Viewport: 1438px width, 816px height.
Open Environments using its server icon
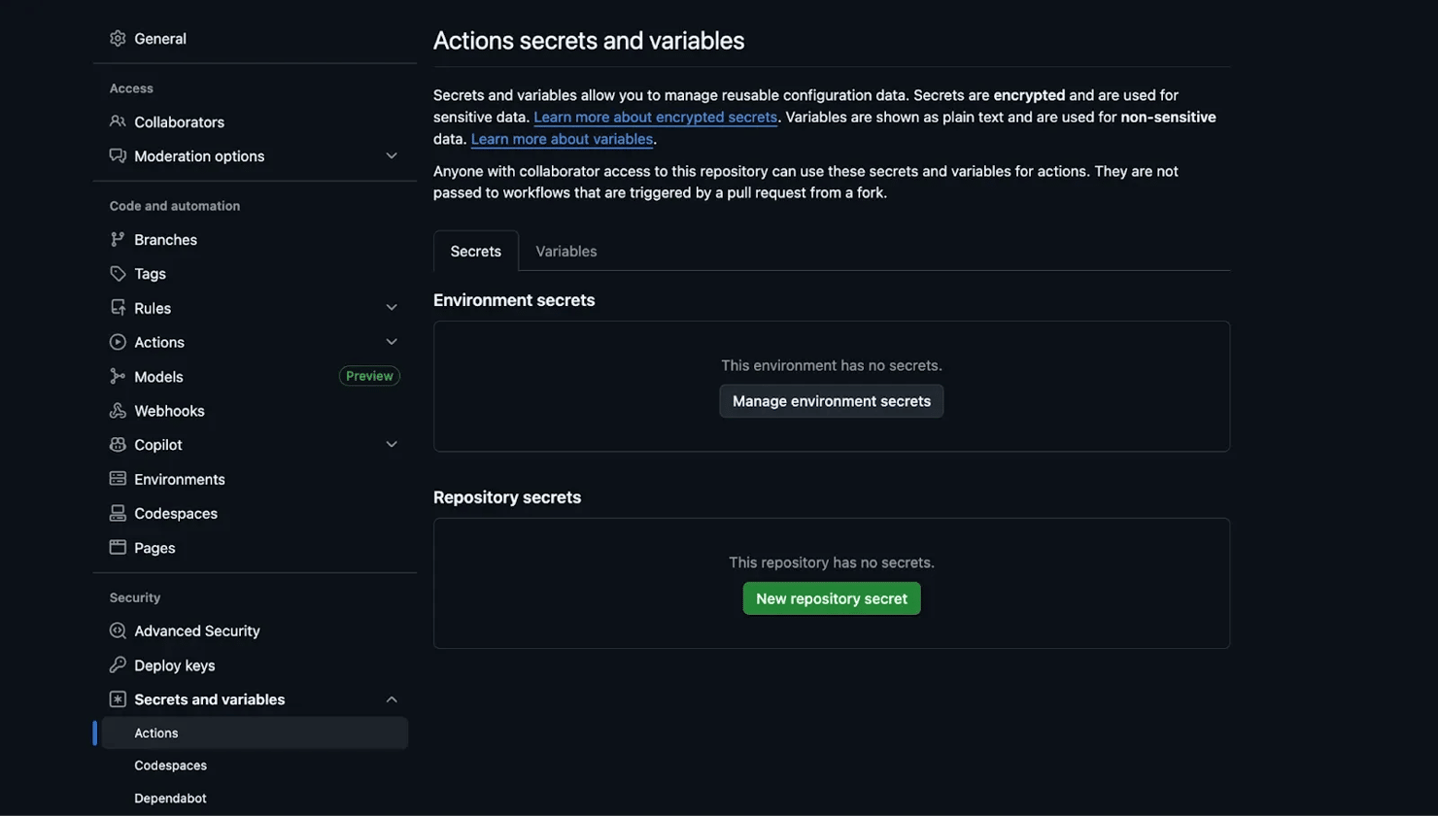[118, 479]
